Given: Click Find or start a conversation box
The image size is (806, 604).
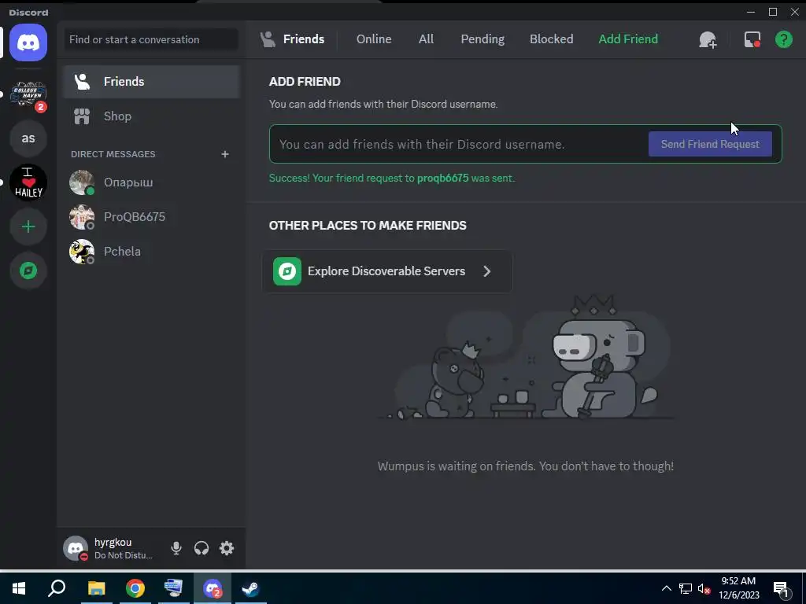Looking at the screenshot, I should 151,39.
